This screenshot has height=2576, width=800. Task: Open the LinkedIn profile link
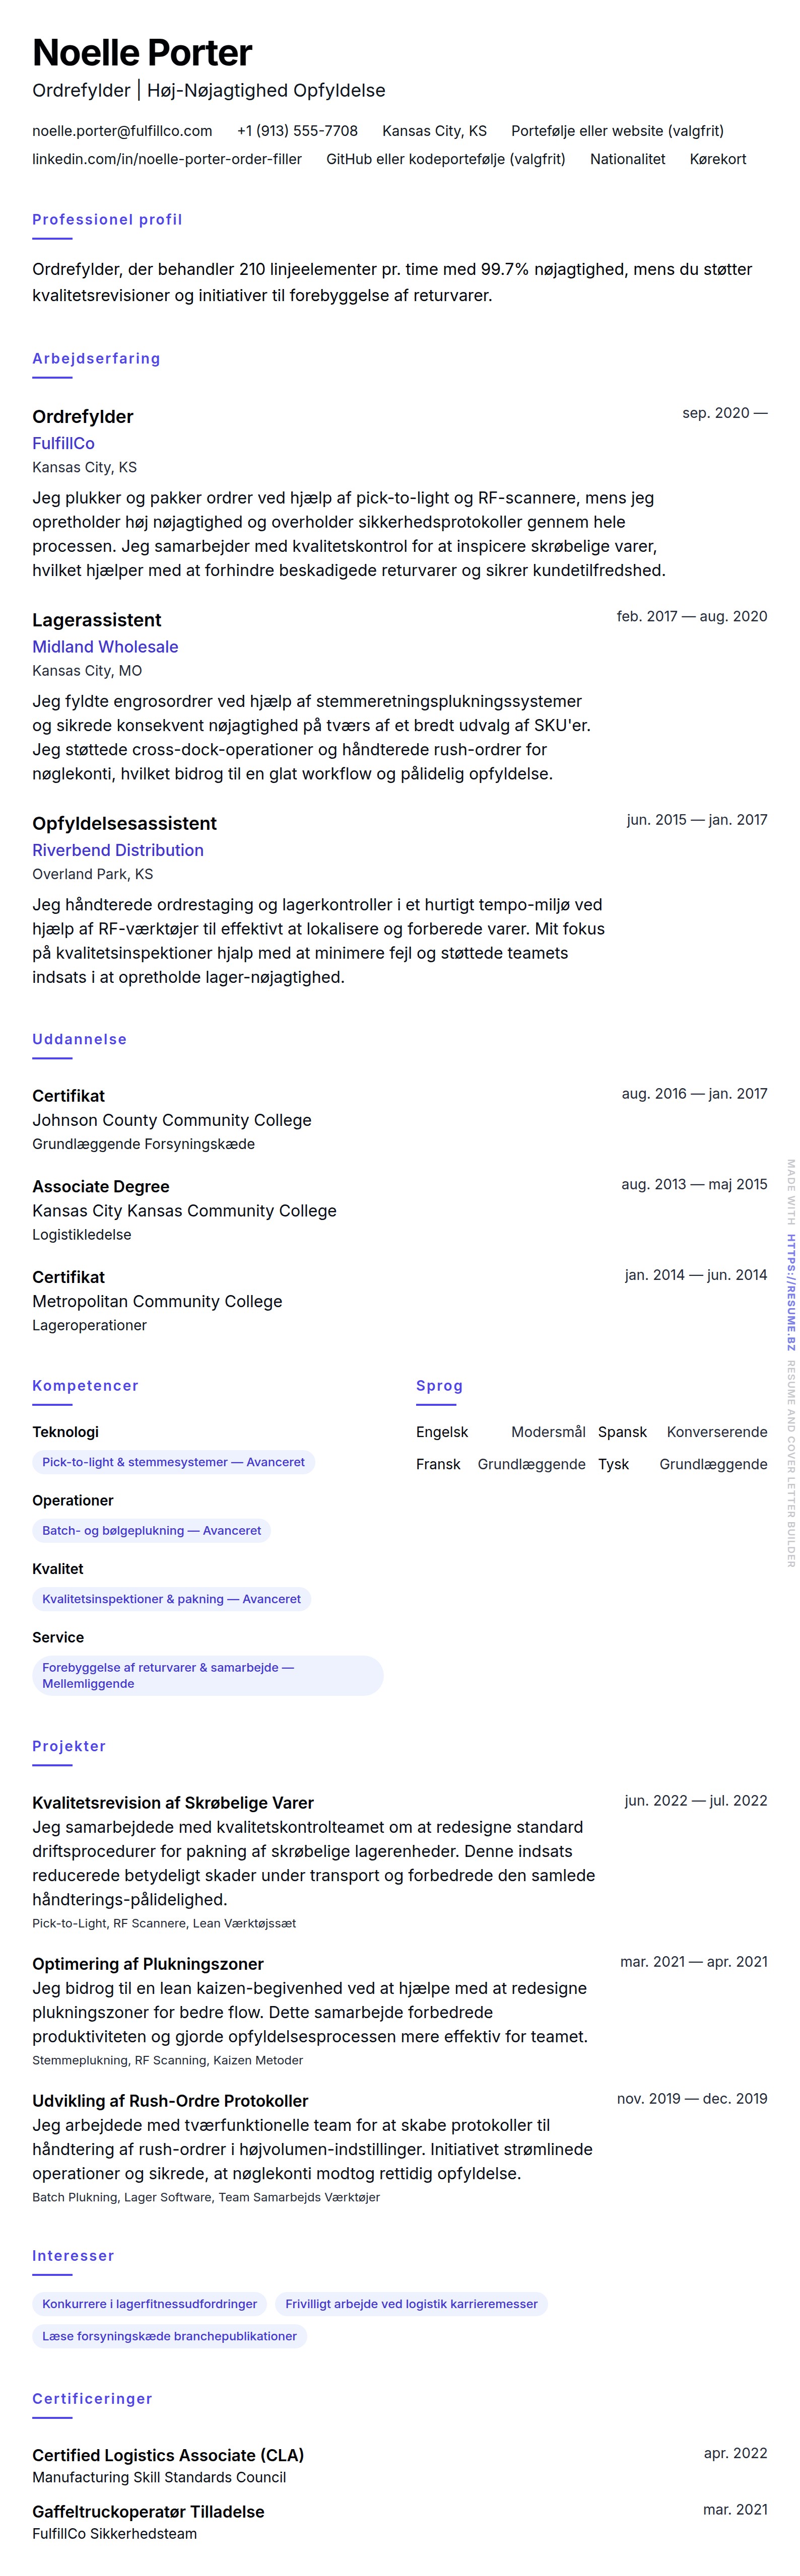click(x=166, y=159)
